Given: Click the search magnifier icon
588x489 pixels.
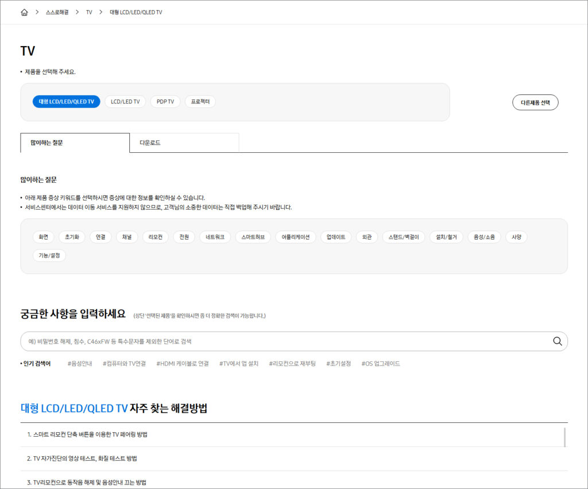Looking at the screenshot, I should pyautogui.click(x=557, y=341).
